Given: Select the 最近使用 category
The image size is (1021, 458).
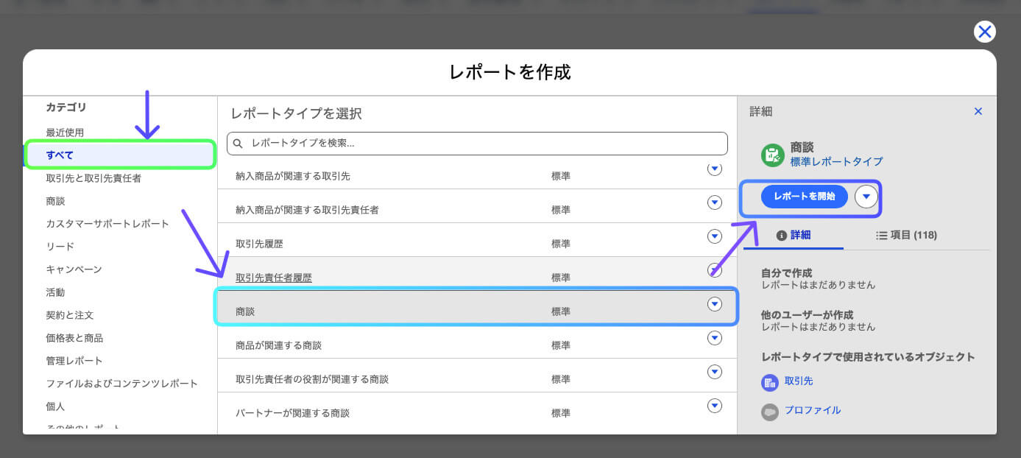Looking at the screenshot, I should coord(65,133).
